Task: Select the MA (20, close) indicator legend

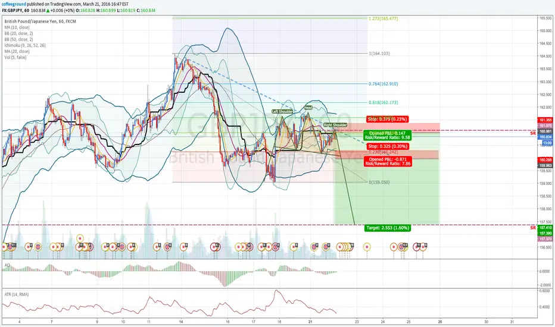Action: (17, 51)
